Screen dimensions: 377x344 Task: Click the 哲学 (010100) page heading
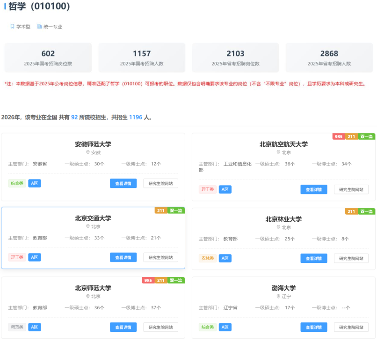pyautogui.click(x=39, y=6)
